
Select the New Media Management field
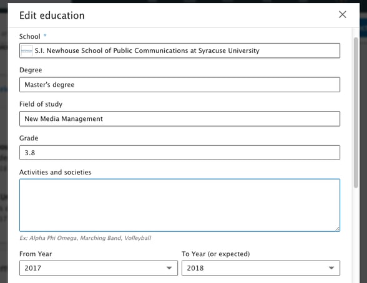[x=180, y=118]
